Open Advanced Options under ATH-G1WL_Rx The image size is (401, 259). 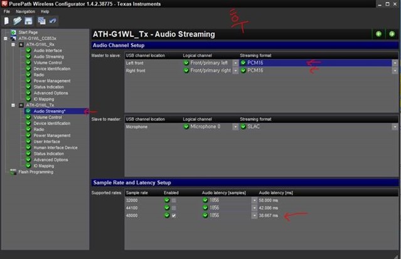coord(51,93)
